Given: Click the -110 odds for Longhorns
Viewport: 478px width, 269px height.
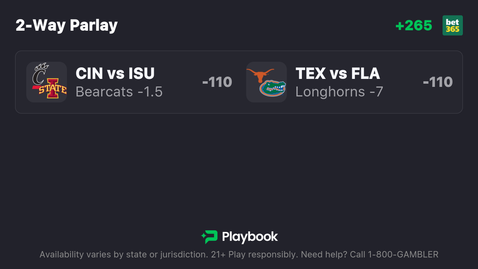Looking at the screenshot, I should pos(438,82).
